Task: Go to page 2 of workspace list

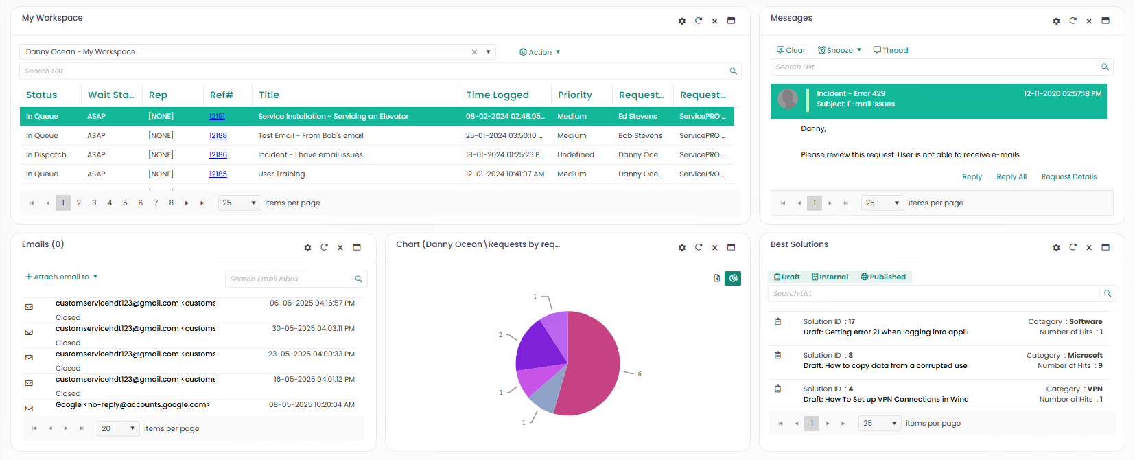Action: coord(79,203)
